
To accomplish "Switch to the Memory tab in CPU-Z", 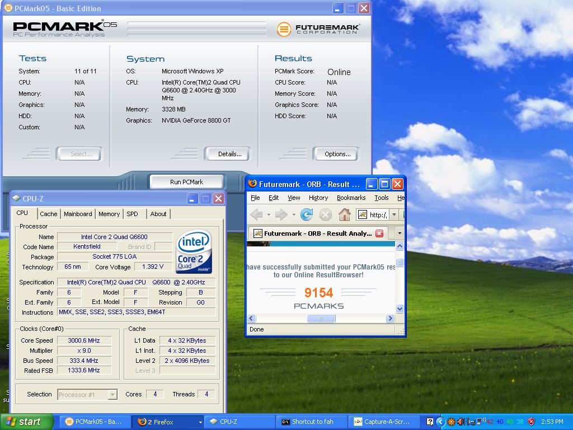I will point(109,214).
